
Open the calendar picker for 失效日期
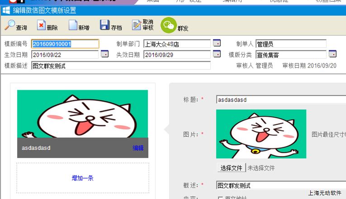coord(217,54)
